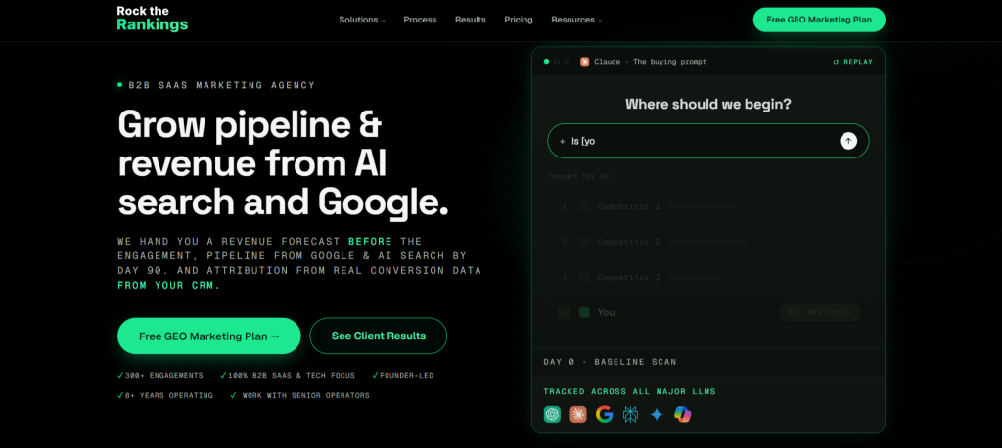The height and width of the screenshot is (448, 1002).
Task: Click 'WORK WITH SENIOR OPERATORS' item
Action: tap(299, 395)
